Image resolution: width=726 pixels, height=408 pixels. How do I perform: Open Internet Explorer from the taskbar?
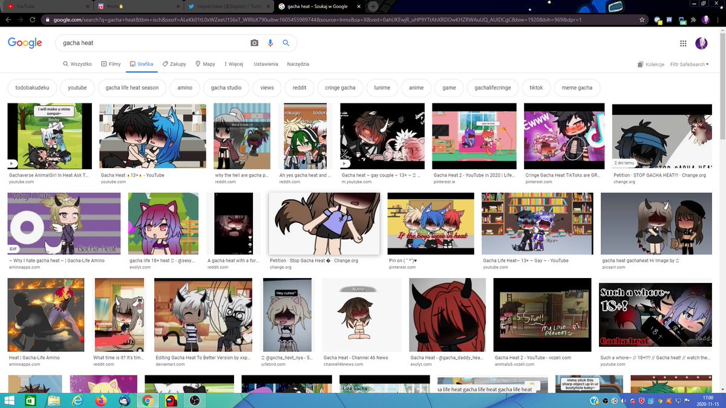77,400
